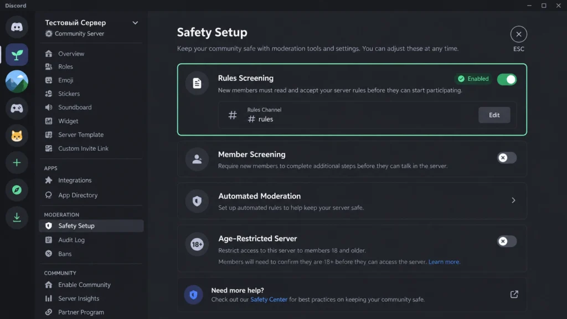Viewport: 567px width, 319px height.
Task: Maximize the Discord window
Action: [544, 6]
